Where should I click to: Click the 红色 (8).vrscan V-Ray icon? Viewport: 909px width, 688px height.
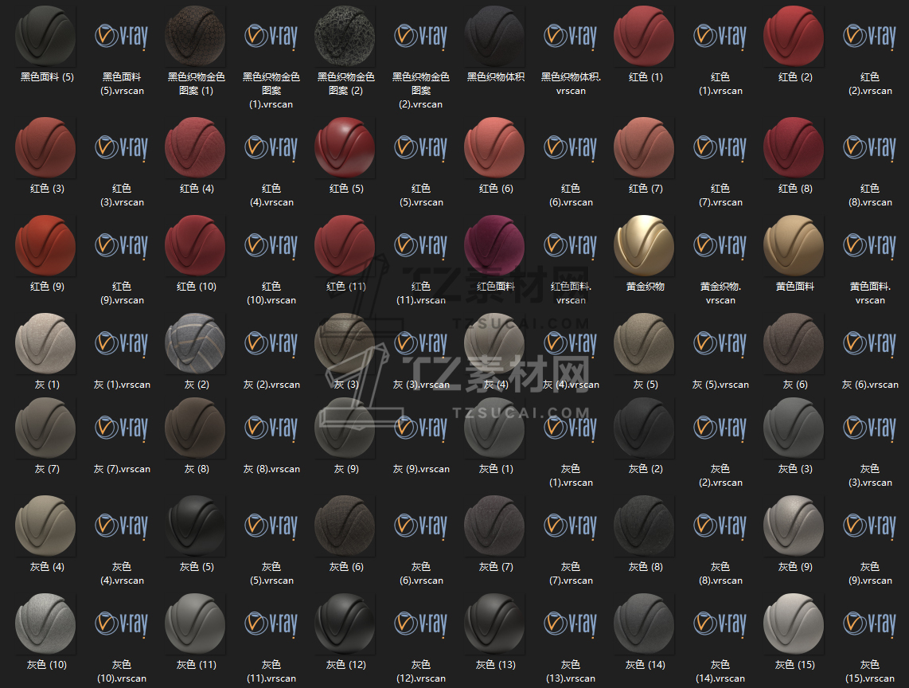point(869,147)
